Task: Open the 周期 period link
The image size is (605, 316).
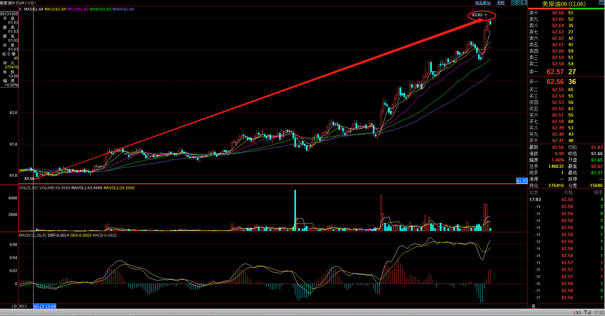Action: tap(501, 3)
